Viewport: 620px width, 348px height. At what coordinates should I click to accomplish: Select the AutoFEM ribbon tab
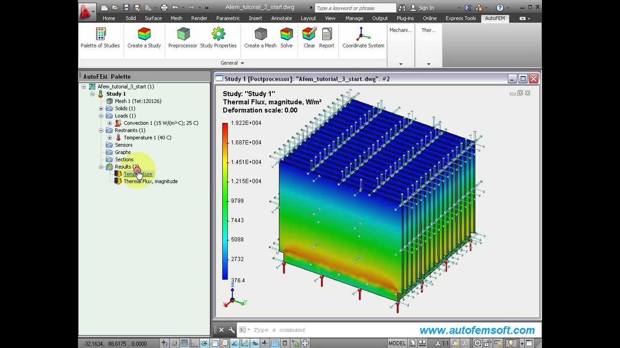[x=495, y=18]
